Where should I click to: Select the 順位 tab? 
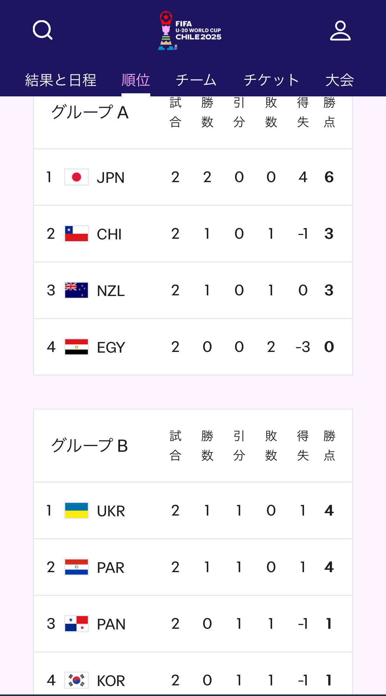tap(136, 80)
